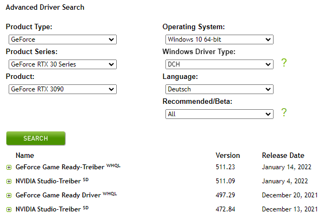Click the Version column header
Screen dimensions: 326x219
228,155
